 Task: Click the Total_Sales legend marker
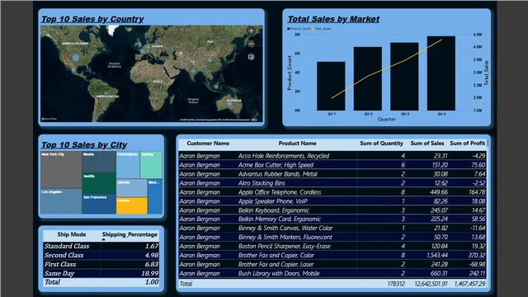pyautogui.click(x=313, y=29)
